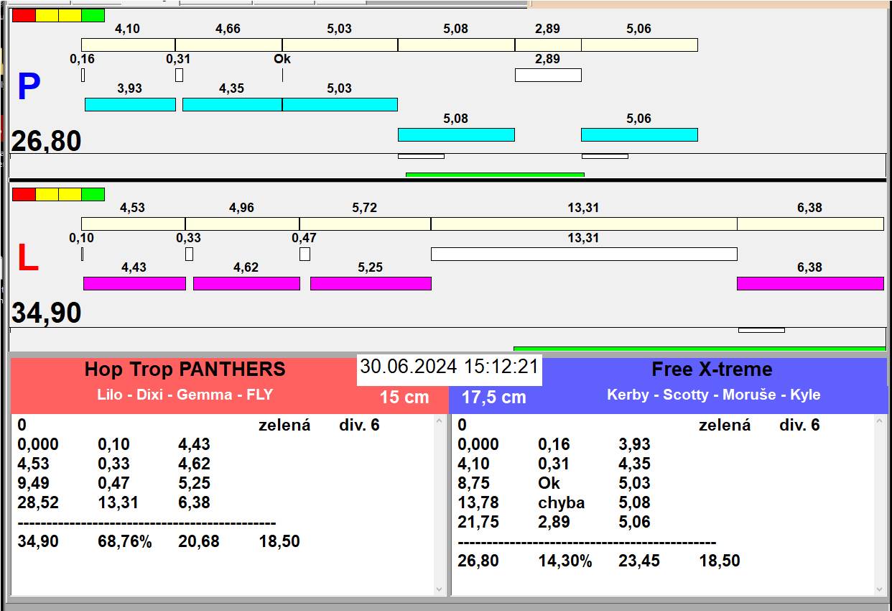892x611 pixels.
Task: Click the 30.06.2024 15:12:21 timestamp
Action: (x=449, y=367)
